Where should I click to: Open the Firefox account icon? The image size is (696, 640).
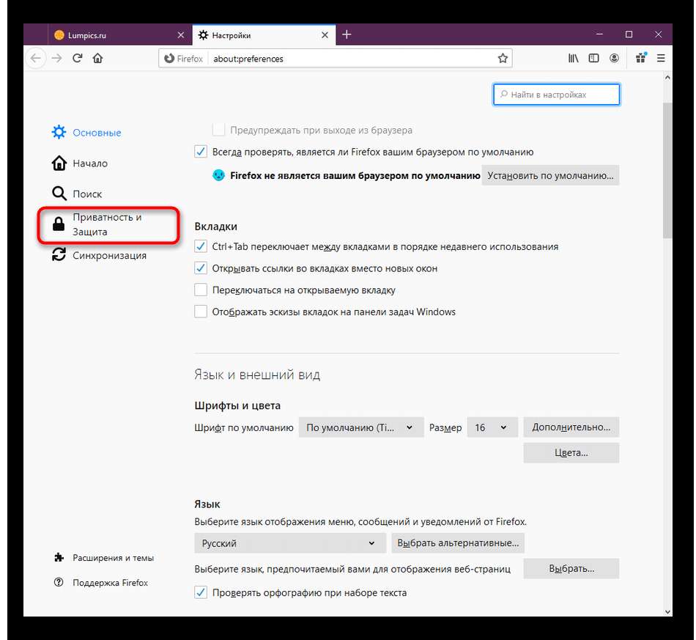(615, 58)
